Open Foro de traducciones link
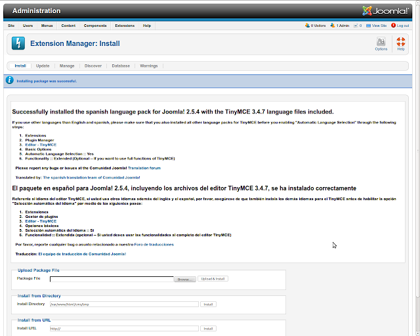The image size is (420, 336). point(154,245)
